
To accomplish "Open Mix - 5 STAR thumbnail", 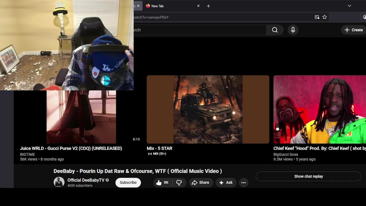I will coord(208,109).
